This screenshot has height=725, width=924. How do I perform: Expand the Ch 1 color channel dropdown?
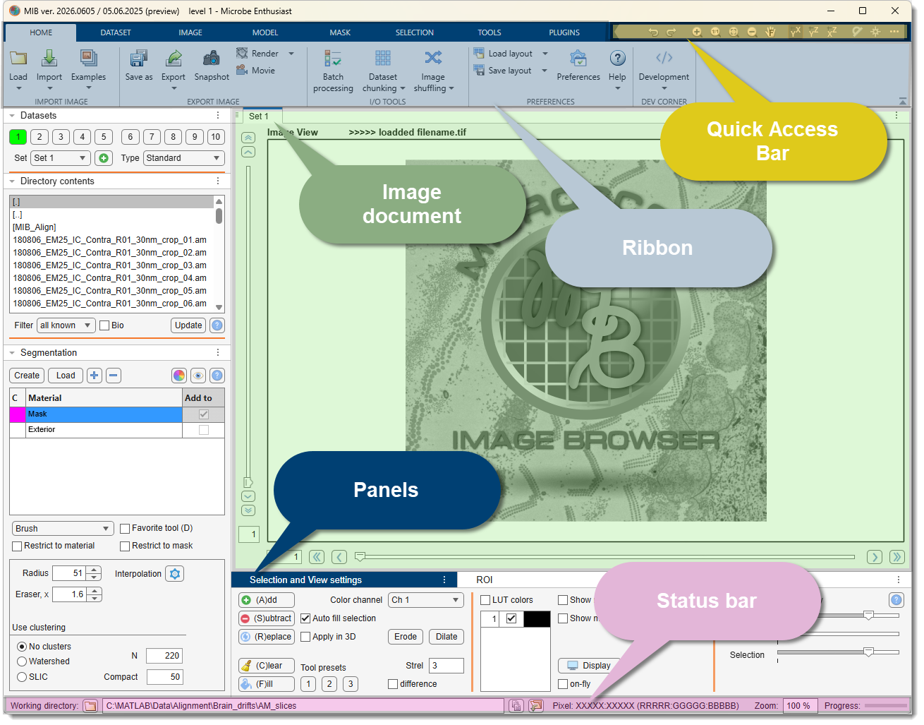coord(425,600)
